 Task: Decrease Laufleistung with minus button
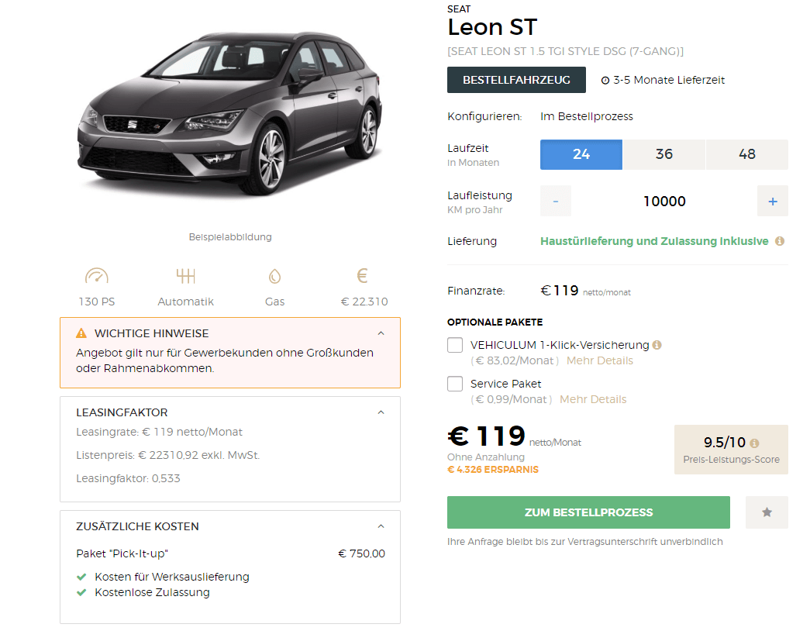tap(556, 201)
